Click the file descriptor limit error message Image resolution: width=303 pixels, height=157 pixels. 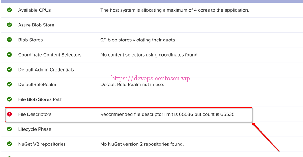(x=167, y=114)
